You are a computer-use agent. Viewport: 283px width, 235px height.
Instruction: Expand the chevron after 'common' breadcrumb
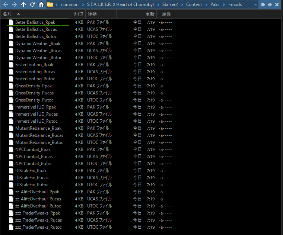click(83, 5)
